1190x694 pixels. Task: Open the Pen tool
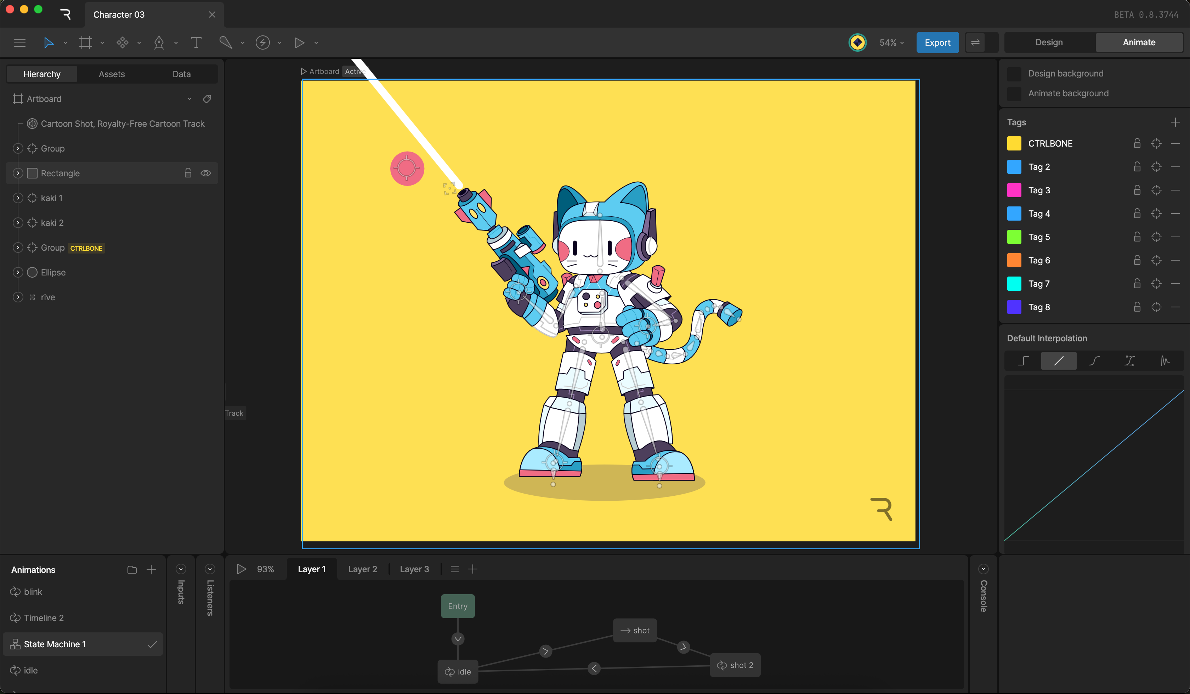159,42
